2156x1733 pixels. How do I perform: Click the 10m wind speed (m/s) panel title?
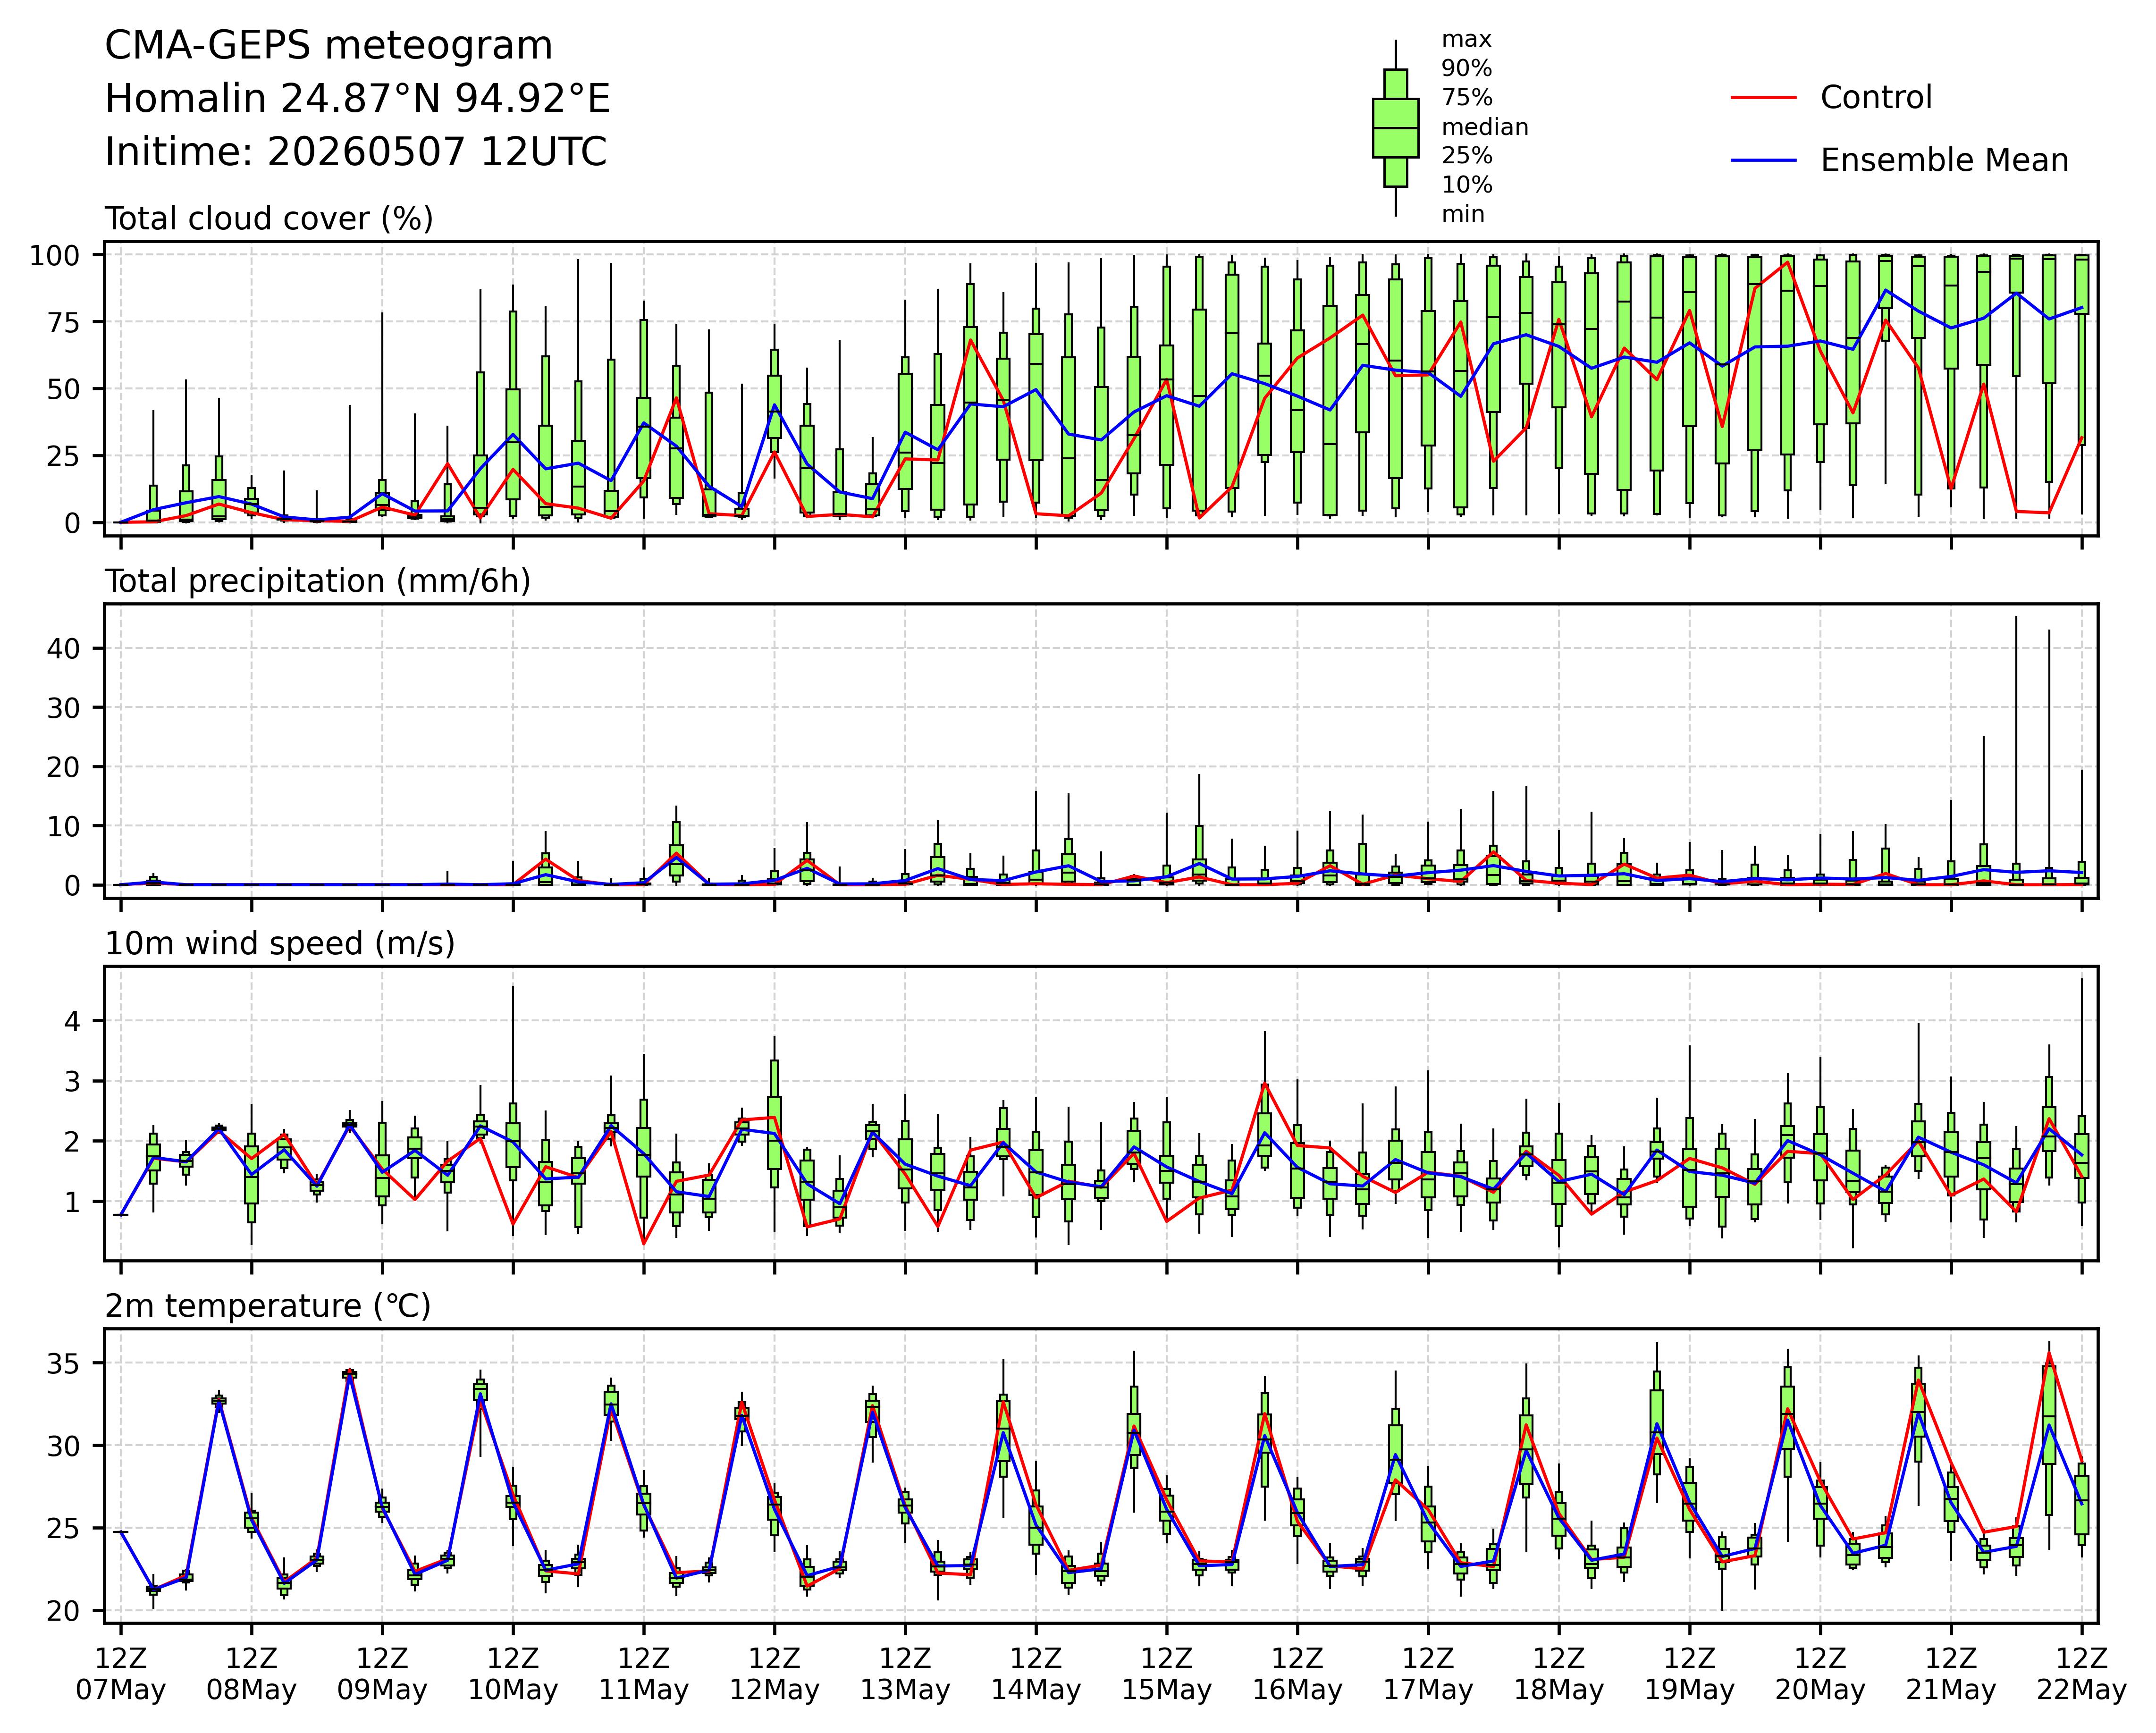(280, 943)
